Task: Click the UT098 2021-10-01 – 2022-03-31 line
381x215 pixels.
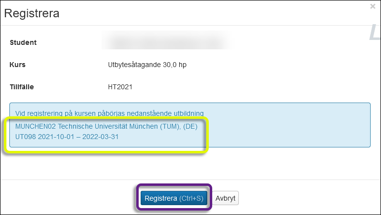Action: point(67,136)
